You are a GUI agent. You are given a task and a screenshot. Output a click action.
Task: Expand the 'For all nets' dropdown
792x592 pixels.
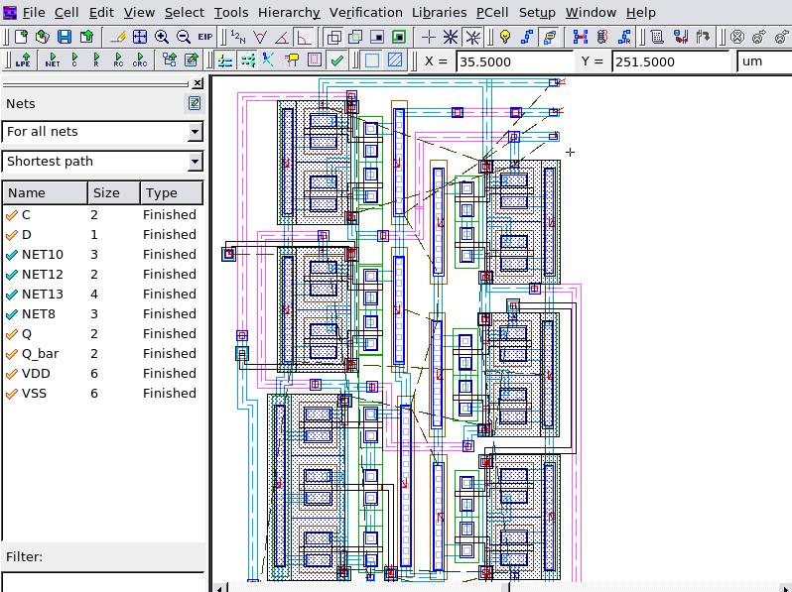[195, 132]
